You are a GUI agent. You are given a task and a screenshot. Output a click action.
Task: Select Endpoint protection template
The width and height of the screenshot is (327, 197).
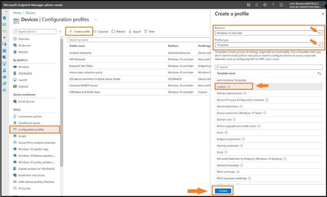[x=269, y=139]
